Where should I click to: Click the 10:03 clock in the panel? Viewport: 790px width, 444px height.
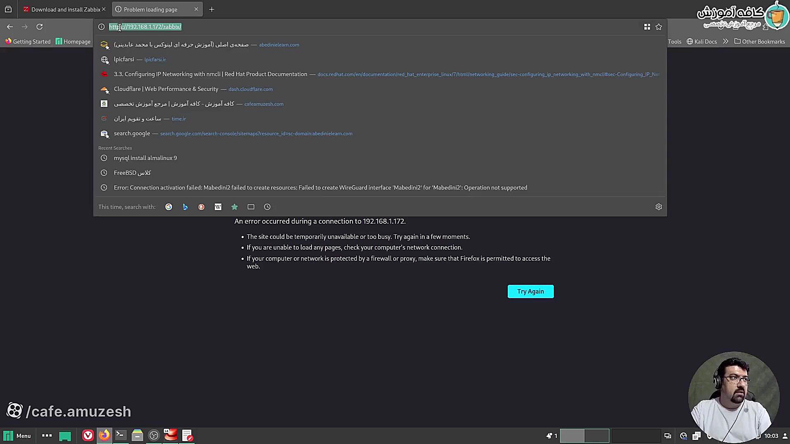(x=771, y=436)
